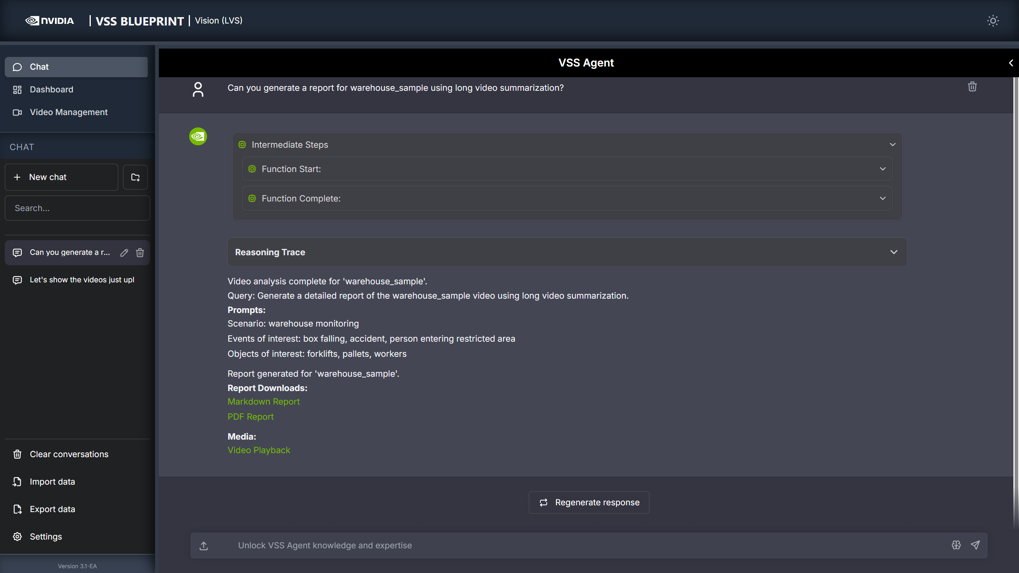Rename the chat using the pencil icon
Image resolution: width=1019 pixels, height=573 pixels.
click(x=124, y=252)
